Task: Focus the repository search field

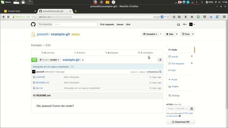Action: (75, 24)
